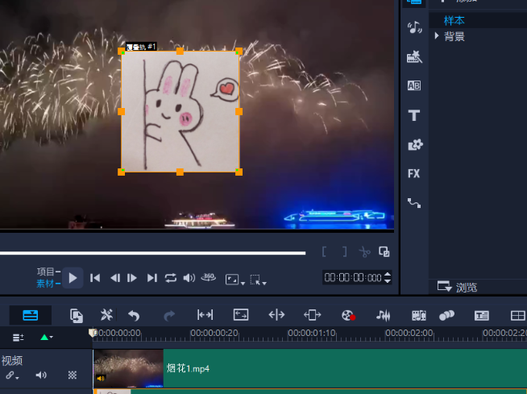Open the audio library music-note icon
Screen dimensions: 527x394
point(414,27)
